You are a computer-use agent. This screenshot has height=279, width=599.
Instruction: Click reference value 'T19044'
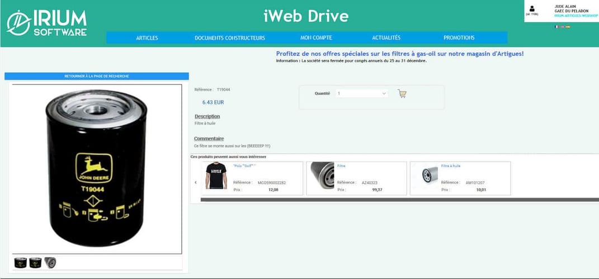coord(224,89)
